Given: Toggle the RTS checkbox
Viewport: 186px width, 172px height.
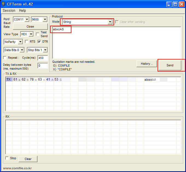Looking at the screenshot, I should (27, 42).
